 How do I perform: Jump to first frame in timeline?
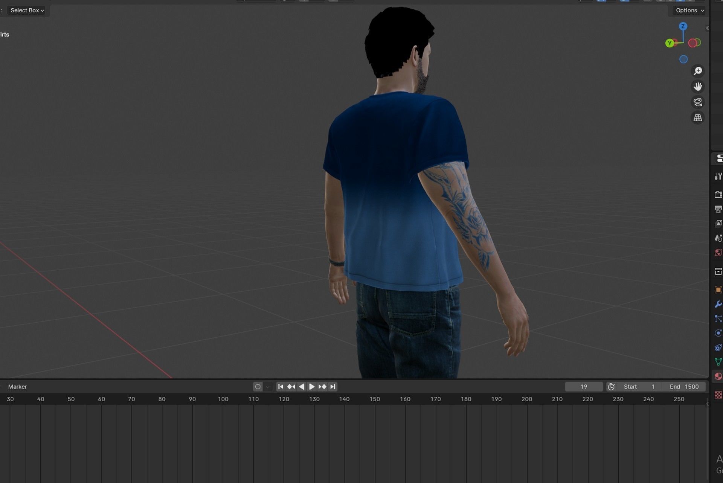point(281,387)
